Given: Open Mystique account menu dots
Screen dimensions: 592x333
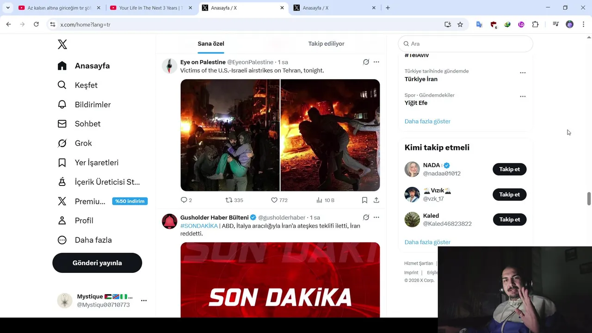Looking at the screenshot, I should click(144, 301).
